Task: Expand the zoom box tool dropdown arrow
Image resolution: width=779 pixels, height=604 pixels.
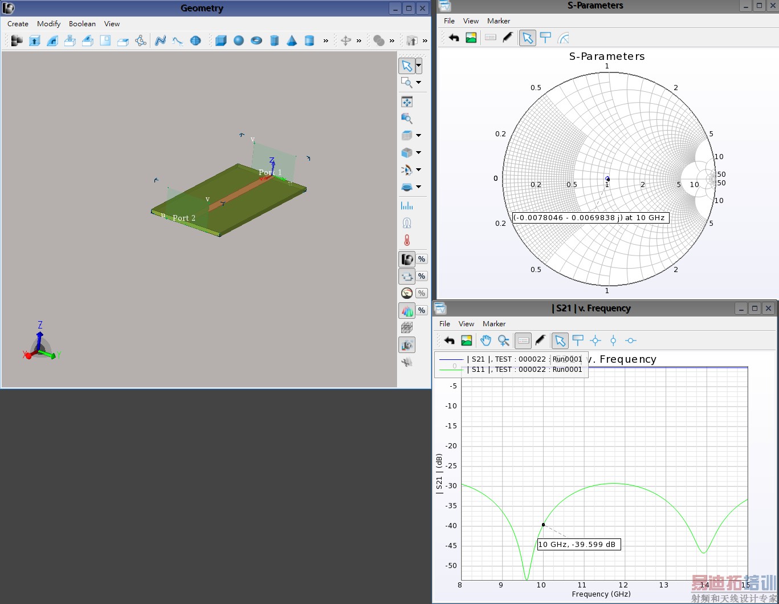Action: coord(419,83)
